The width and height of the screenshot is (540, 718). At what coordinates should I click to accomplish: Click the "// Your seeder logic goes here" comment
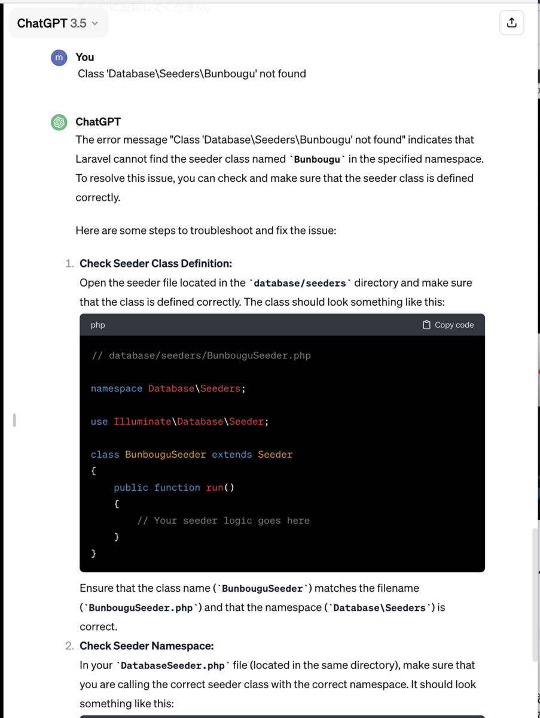pyautogui.click(x=223, y=520)
